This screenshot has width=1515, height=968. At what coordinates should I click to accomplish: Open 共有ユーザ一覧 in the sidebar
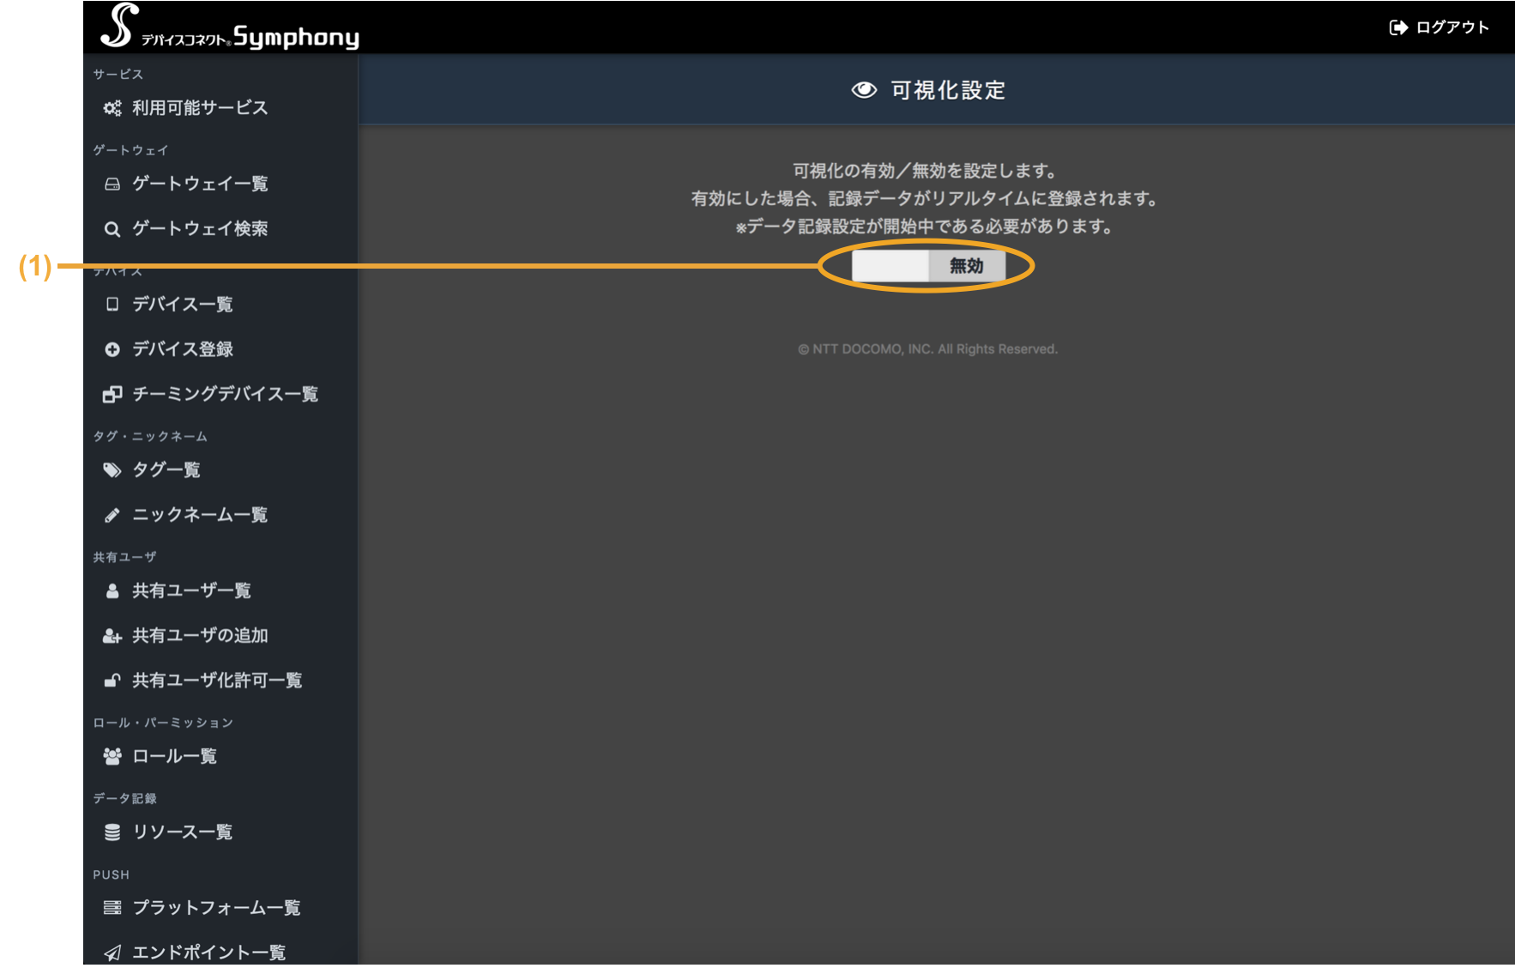pyautogui.click(x=191, y=590)
